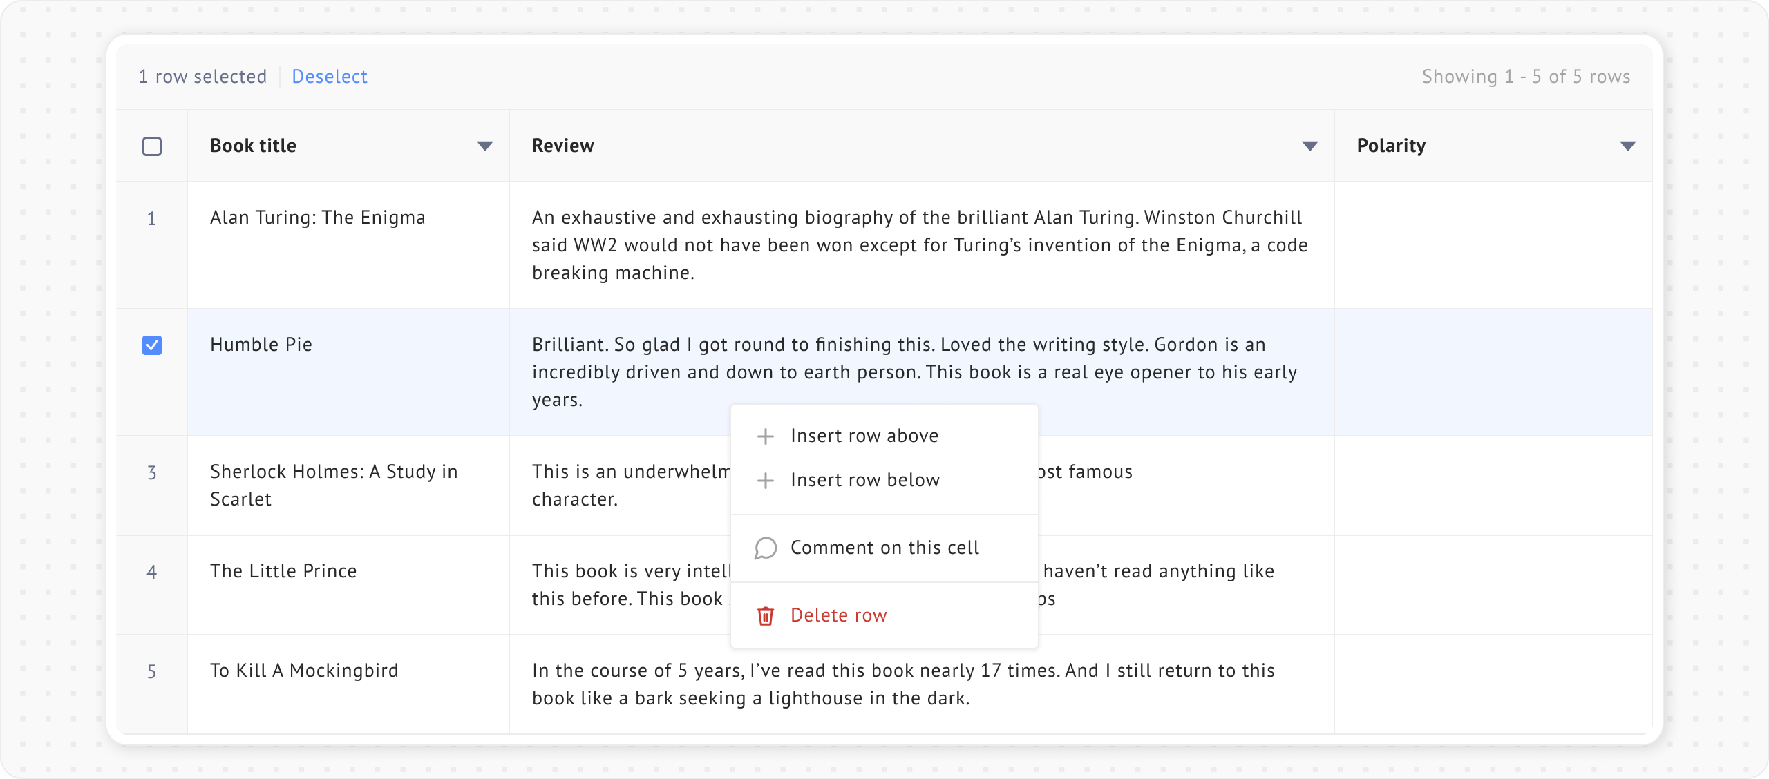This screenshot has height=779, width=1769.
Task: Click row number 1 in the index column
Action: (152, 219)
